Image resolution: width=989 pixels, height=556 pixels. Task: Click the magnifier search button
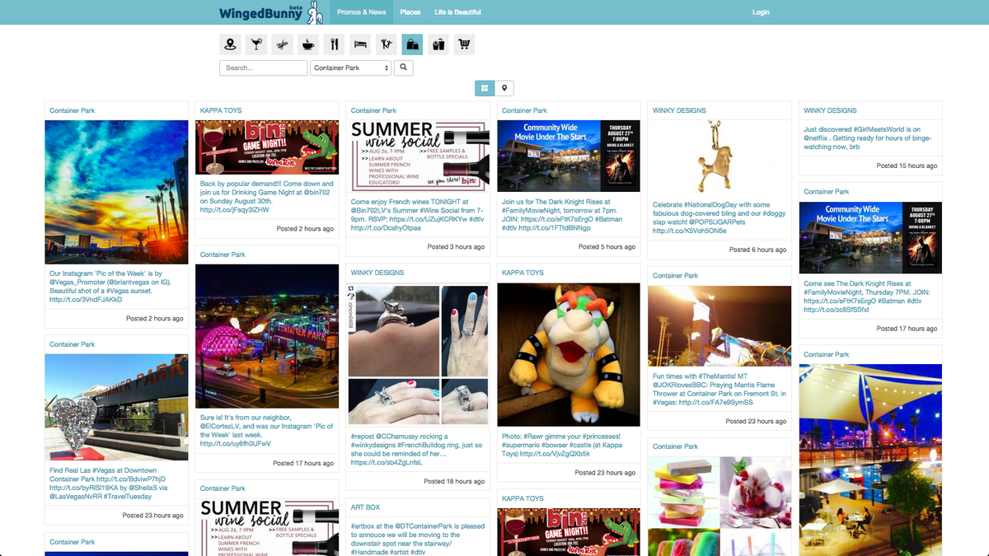click(x=404, y=68)
